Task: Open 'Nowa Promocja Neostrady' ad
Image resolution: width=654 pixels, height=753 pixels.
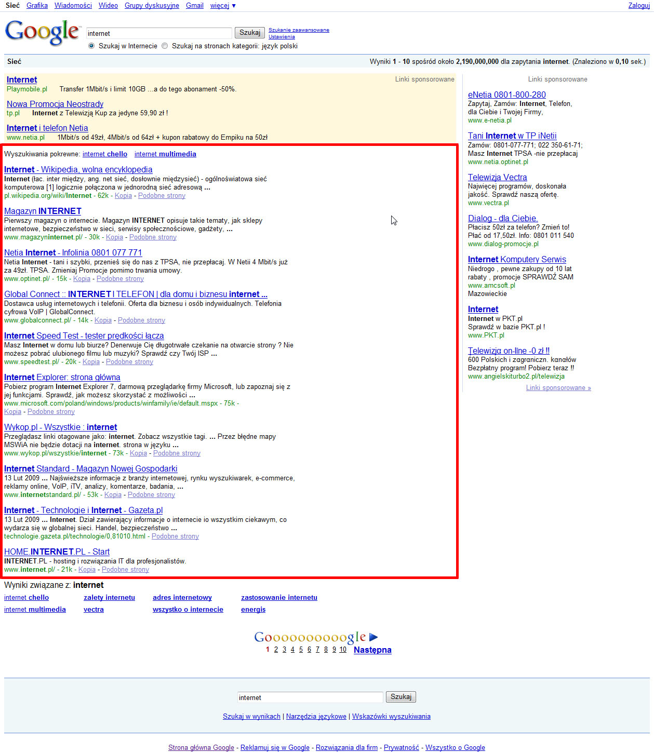Action: click(55, 104)
